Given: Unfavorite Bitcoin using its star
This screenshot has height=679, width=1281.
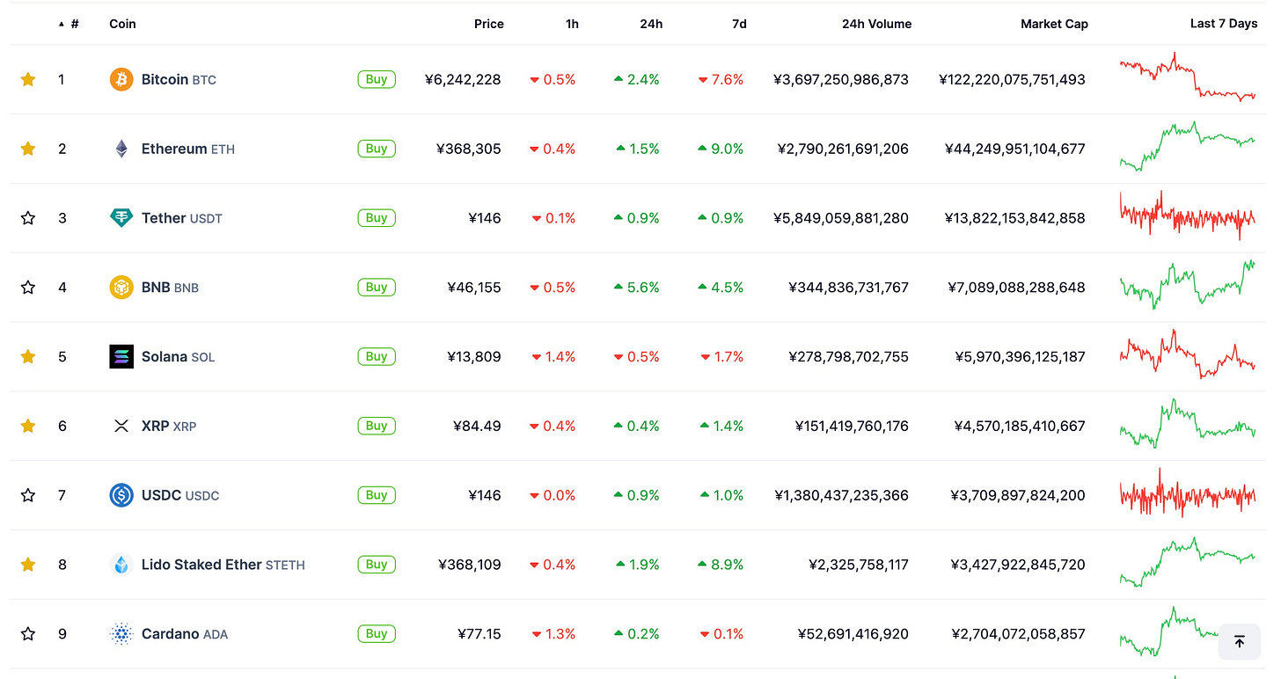Looking at the screenshot, I should [28, 79].
